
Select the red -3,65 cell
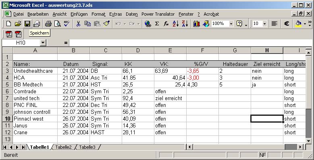point(202,71)
